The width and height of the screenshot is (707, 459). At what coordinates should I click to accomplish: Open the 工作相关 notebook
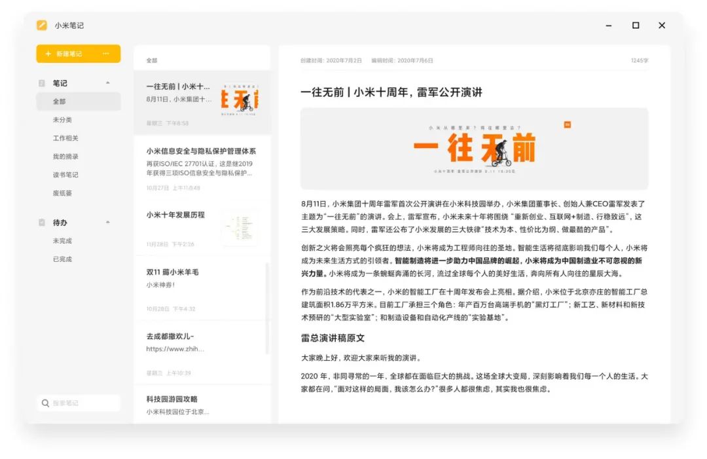pyautogui.click(x=65, y=138)
